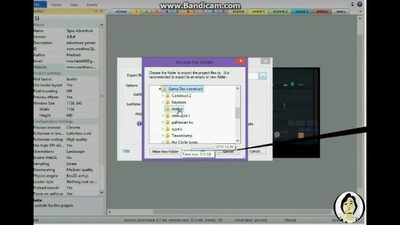Switch to the tab labeled 1
Image resolution: width=400 pixels, height=225 pixels.
pyautogui.click(x=136, y=11)
